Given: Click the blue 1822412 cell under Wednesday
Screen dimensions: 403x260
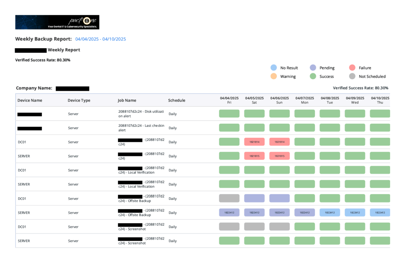Looking at the screenshot, I should click(x=355, y=212).
